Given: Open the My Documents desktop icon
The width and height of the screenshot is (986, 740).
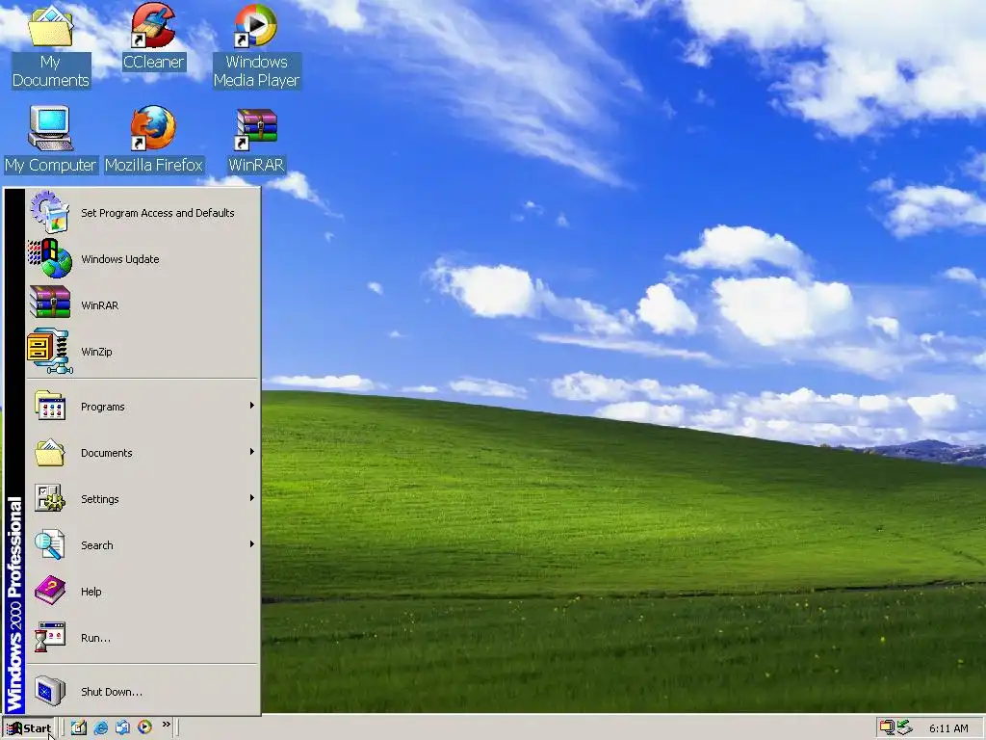Looking at the screenshot, I should [x=50, y=46].
